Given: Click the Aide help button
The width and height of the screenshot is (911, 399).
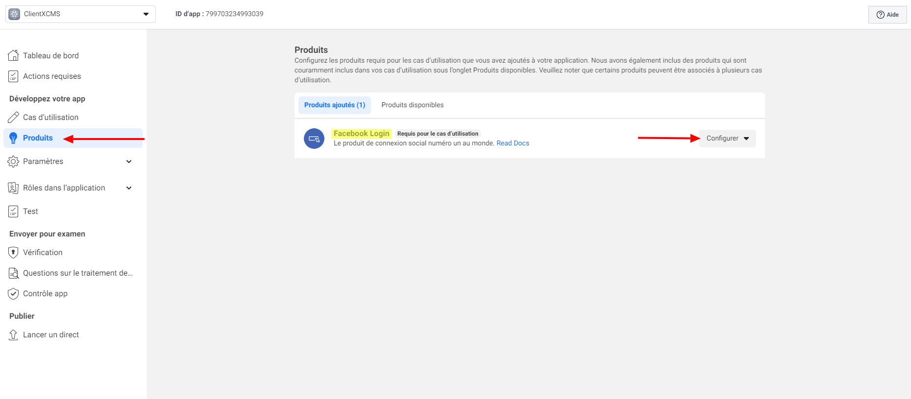Looking at the screenshot, I should [887, 15].
